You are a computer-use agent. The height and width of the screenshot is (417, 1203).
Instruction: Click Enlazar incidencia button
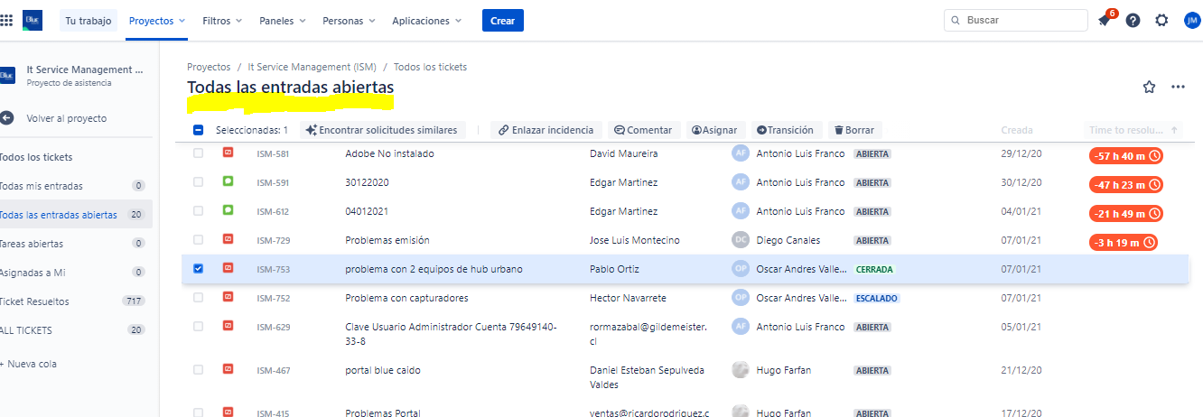(x=546, y=130)
